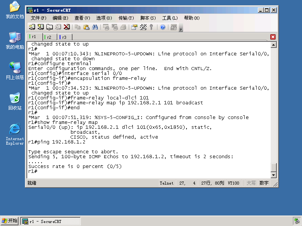Open the 编辑(E) menu
302x226 pixels.
pyautogui.click(x=60, y=18)
